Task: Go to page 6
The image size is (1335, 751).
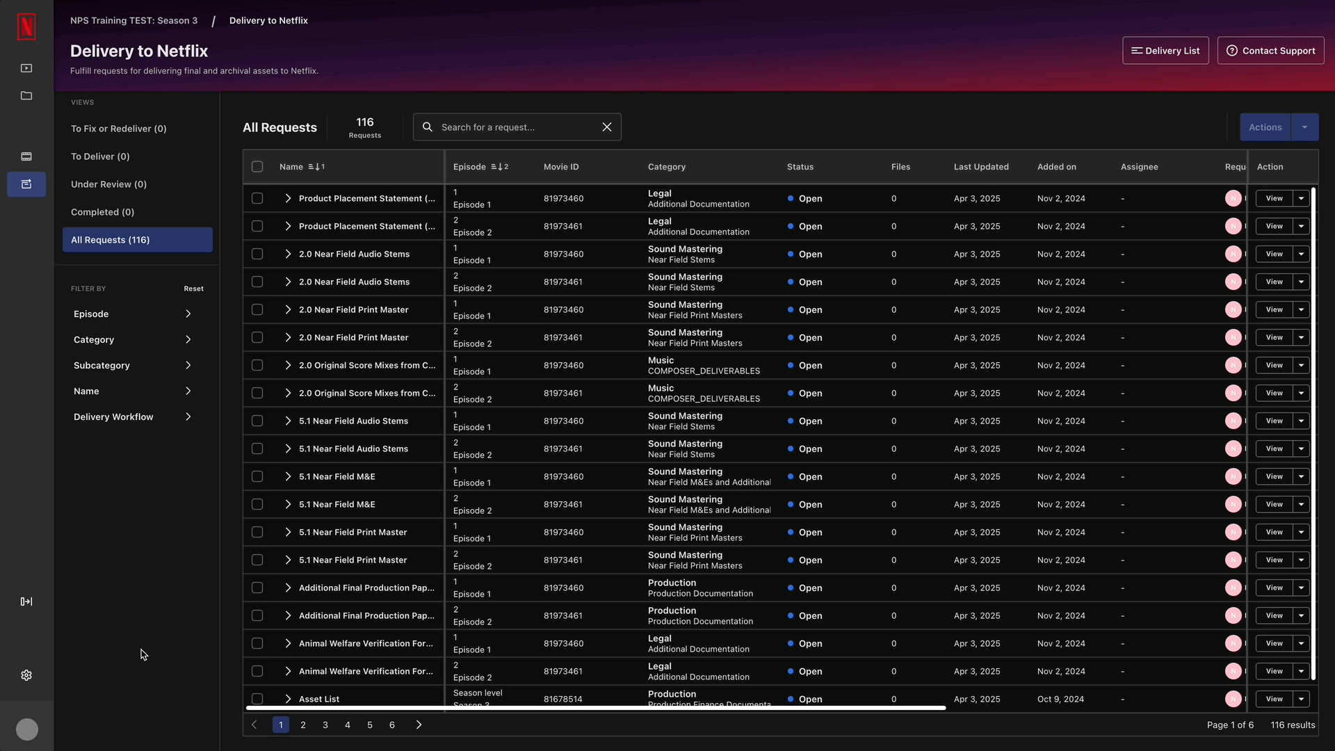Action: pos(392,725)
